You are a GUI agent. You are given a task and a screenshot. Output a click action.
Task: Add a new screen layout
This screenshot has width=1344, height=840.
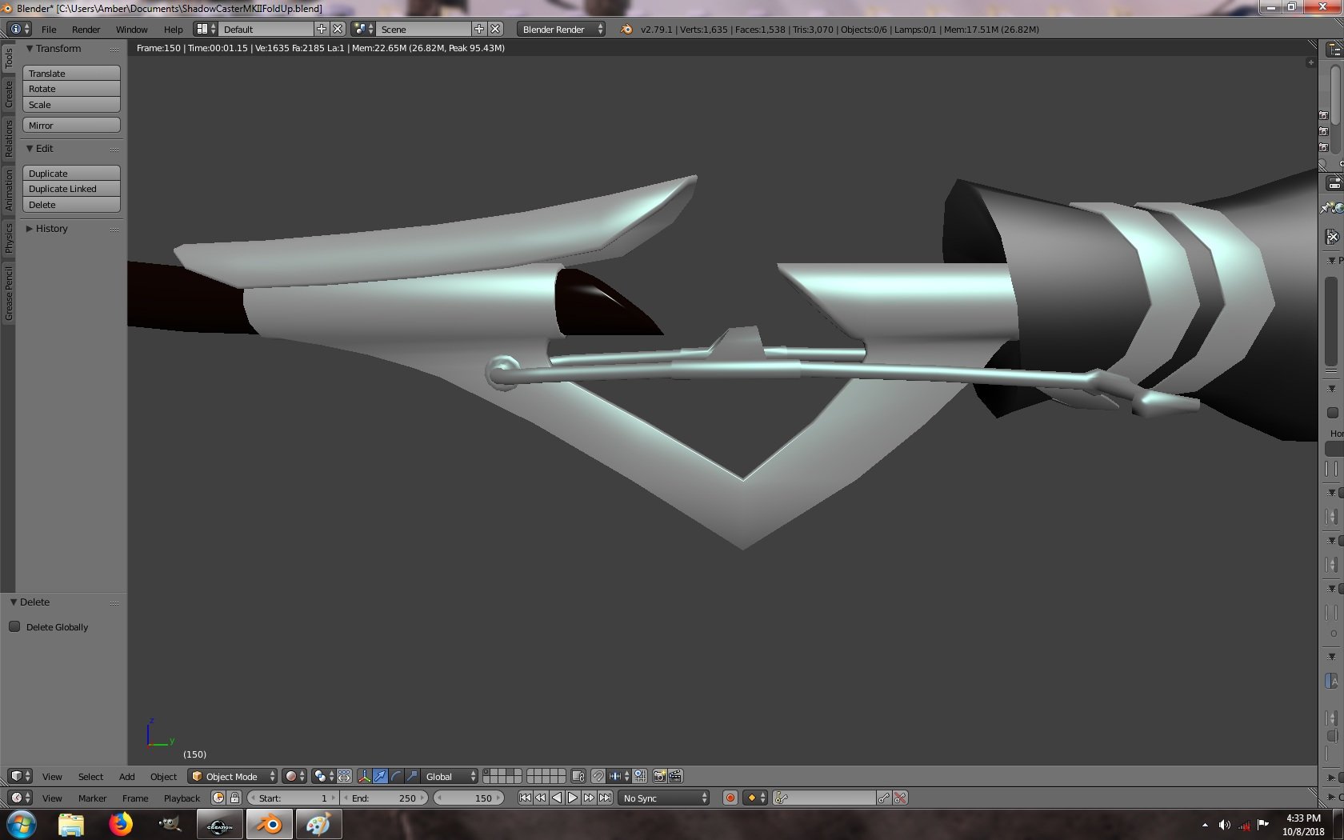coord(322,29)
